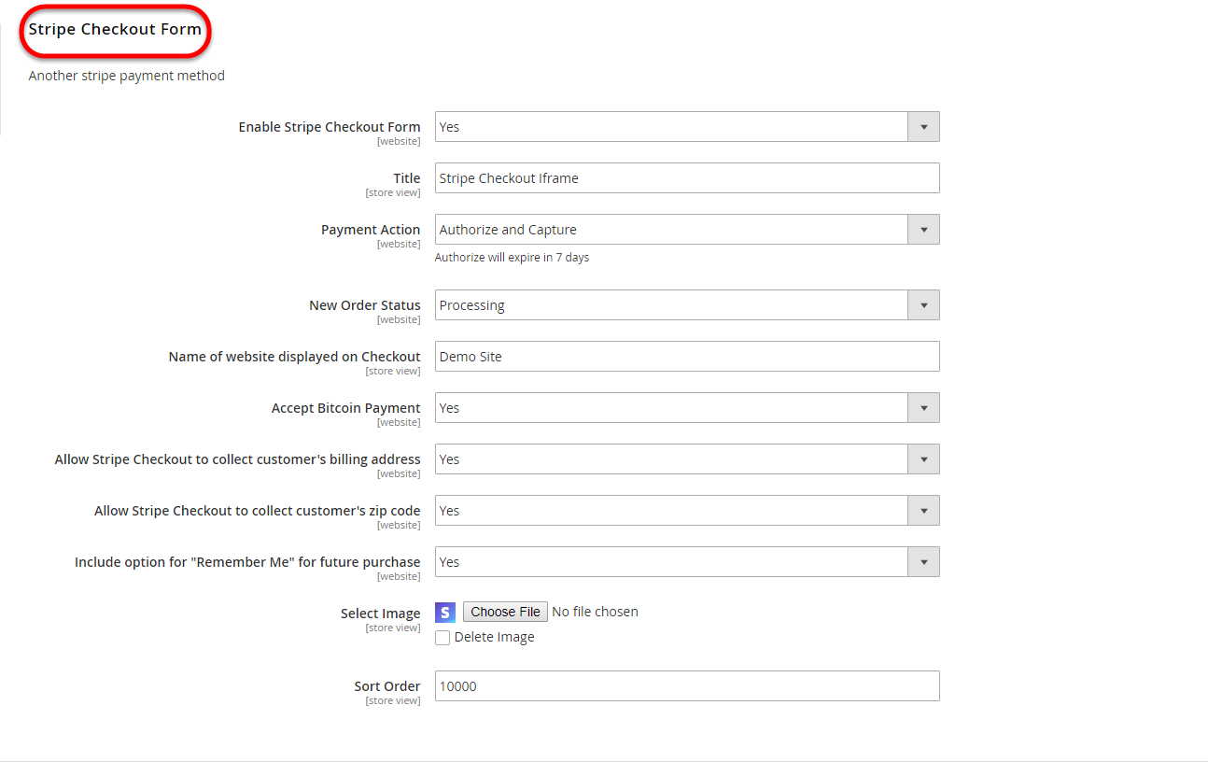1208x762 pixels.
Task: Tick the Delete Image checkbox
Action: pyautogui.click(x=442, y=638)
